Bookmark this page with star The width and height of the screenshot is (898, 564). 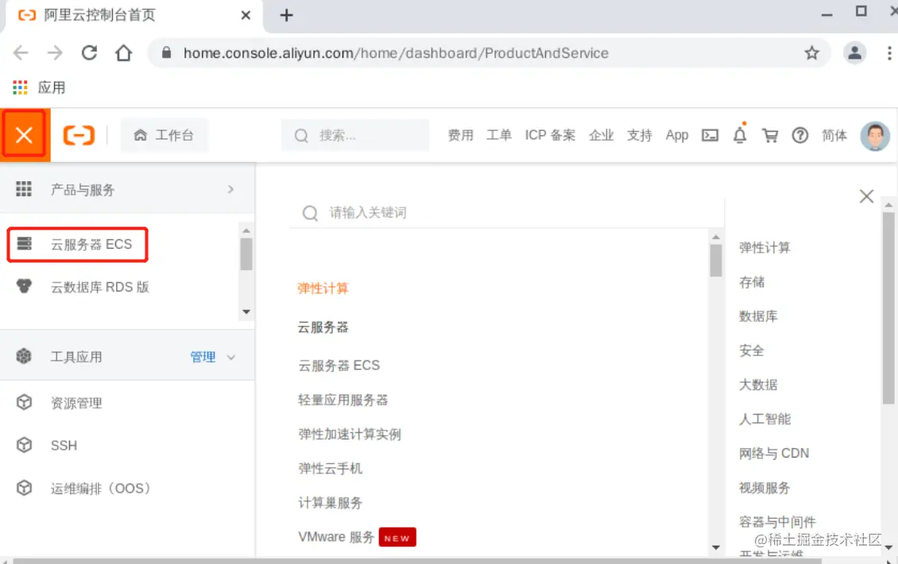click(x=811, y=53)
